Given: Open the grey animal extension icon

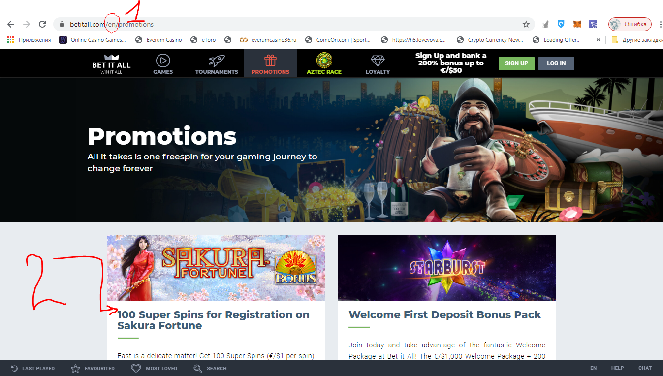Looking at the screenshot, I should [545, 24].
